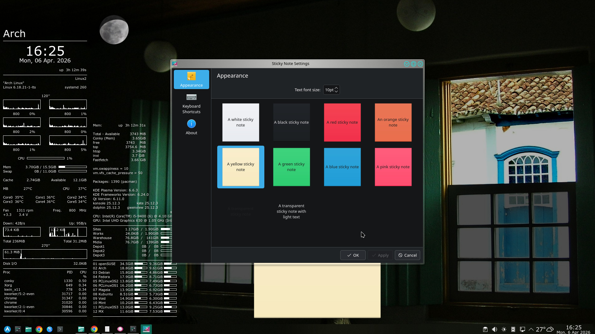Launch Chrome from pinned taskbar icon
Image resolution: width=595 pixels, height=334 pixels.
(39, 329)
